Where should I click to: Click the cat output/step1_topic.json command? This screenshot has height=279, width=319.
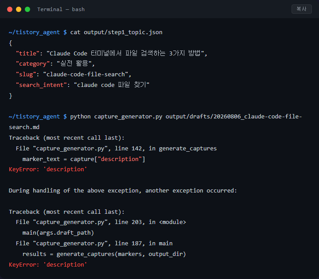coord(116,32)
